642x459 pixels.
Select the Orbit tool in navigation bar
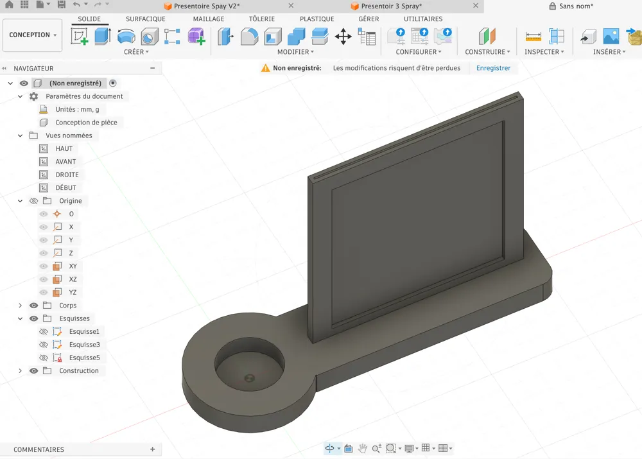[x=329, y=448]
